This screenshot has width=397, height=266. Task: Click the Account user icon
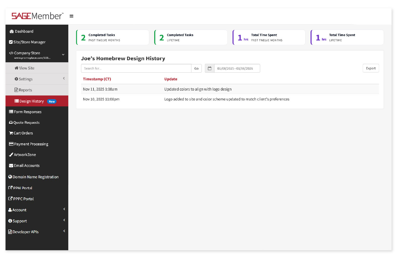coord(10,210)
